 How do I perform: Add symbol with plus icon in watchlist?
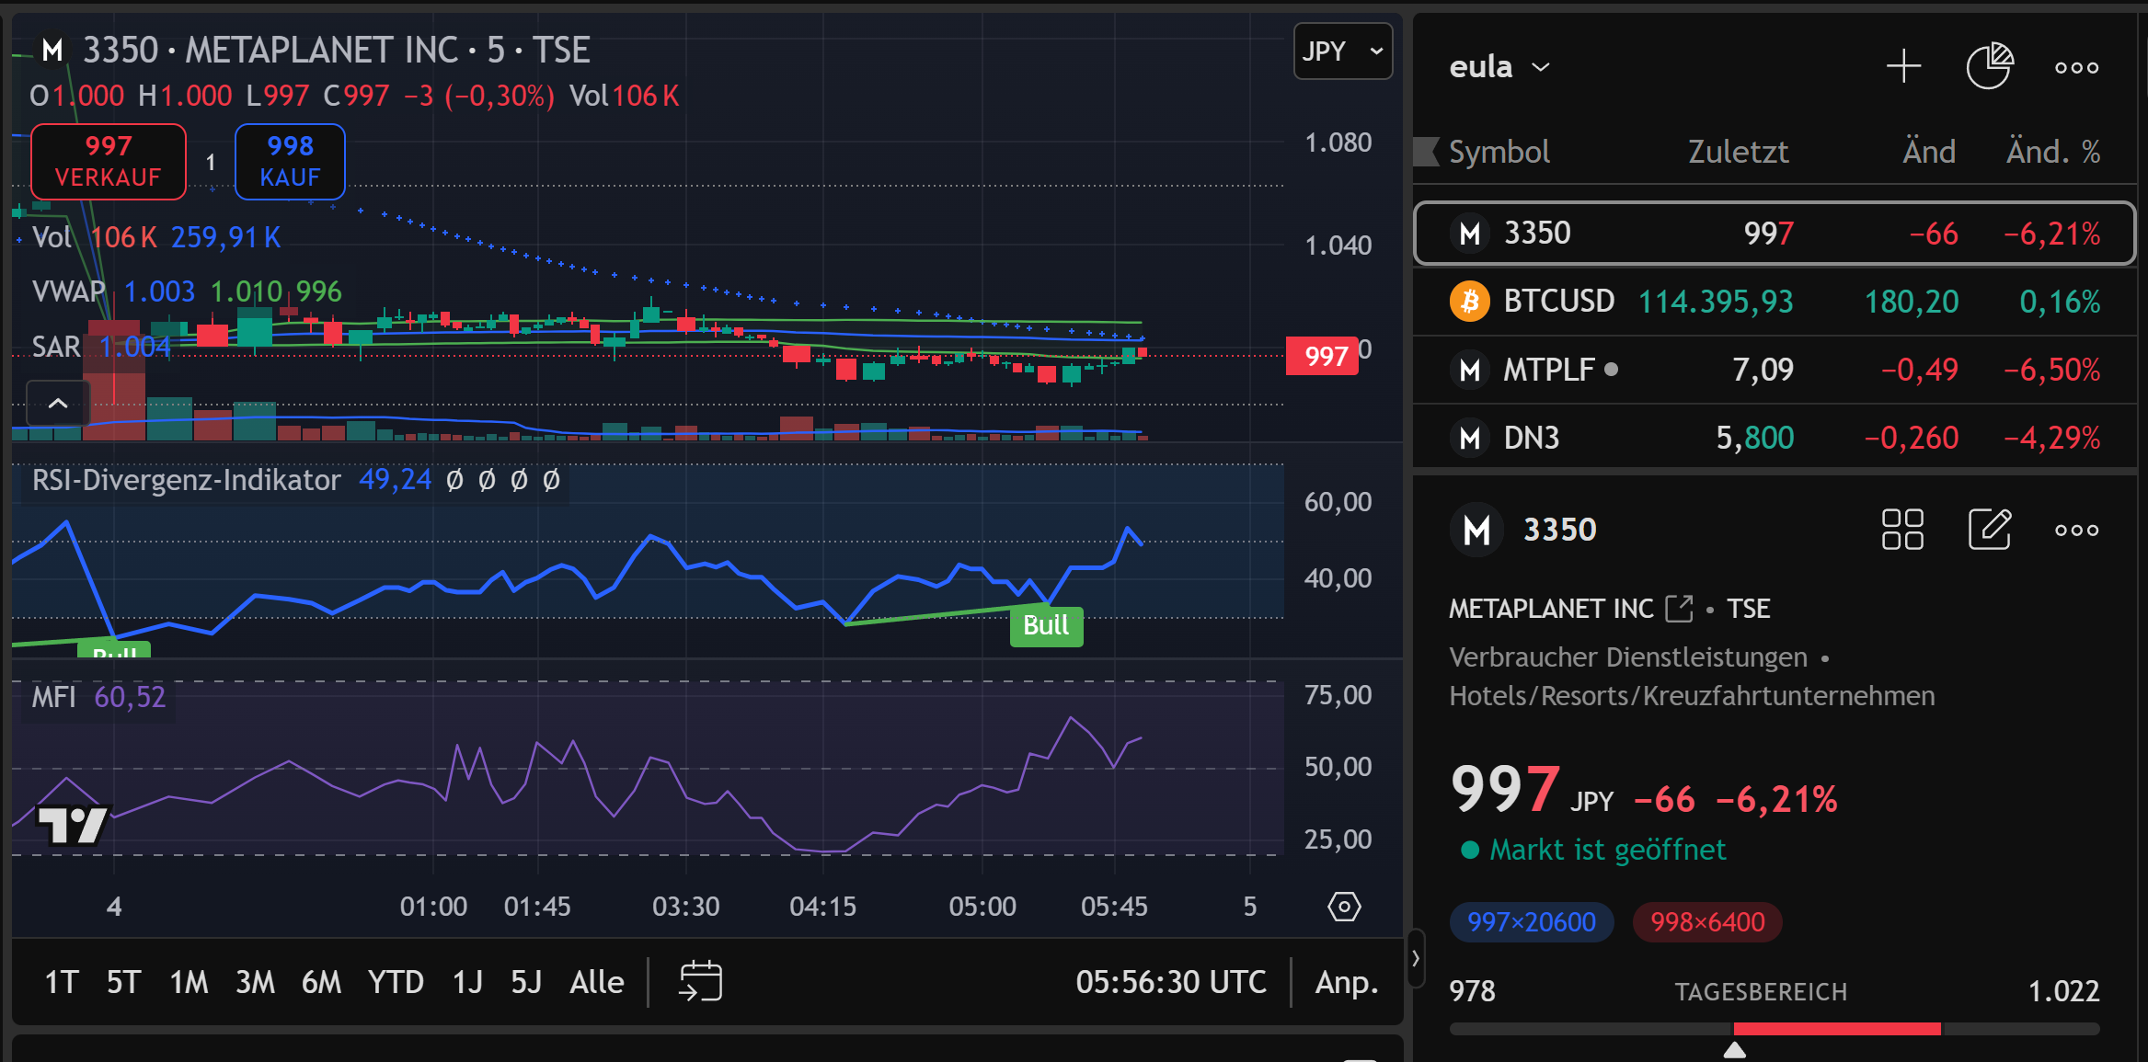click(1903, 67)
